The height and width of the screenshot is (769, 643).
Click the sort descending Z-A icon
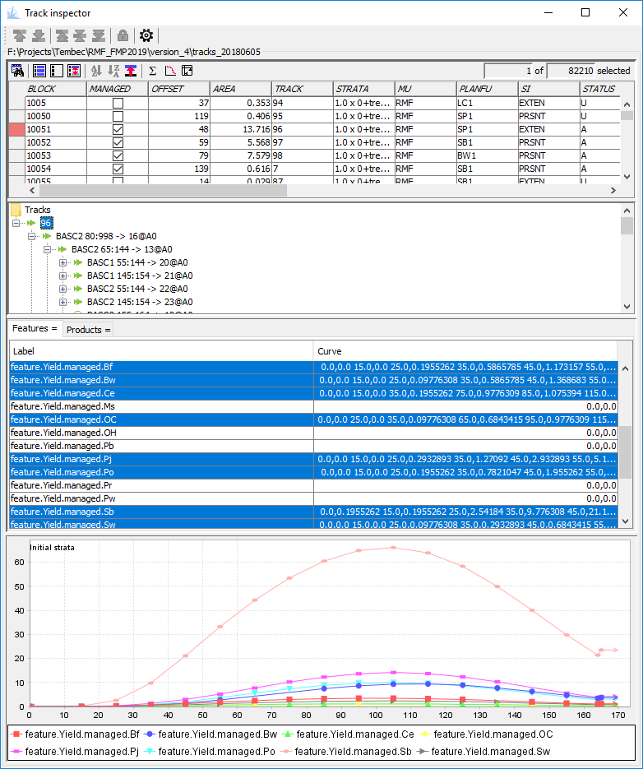click(x=113, y=71)
